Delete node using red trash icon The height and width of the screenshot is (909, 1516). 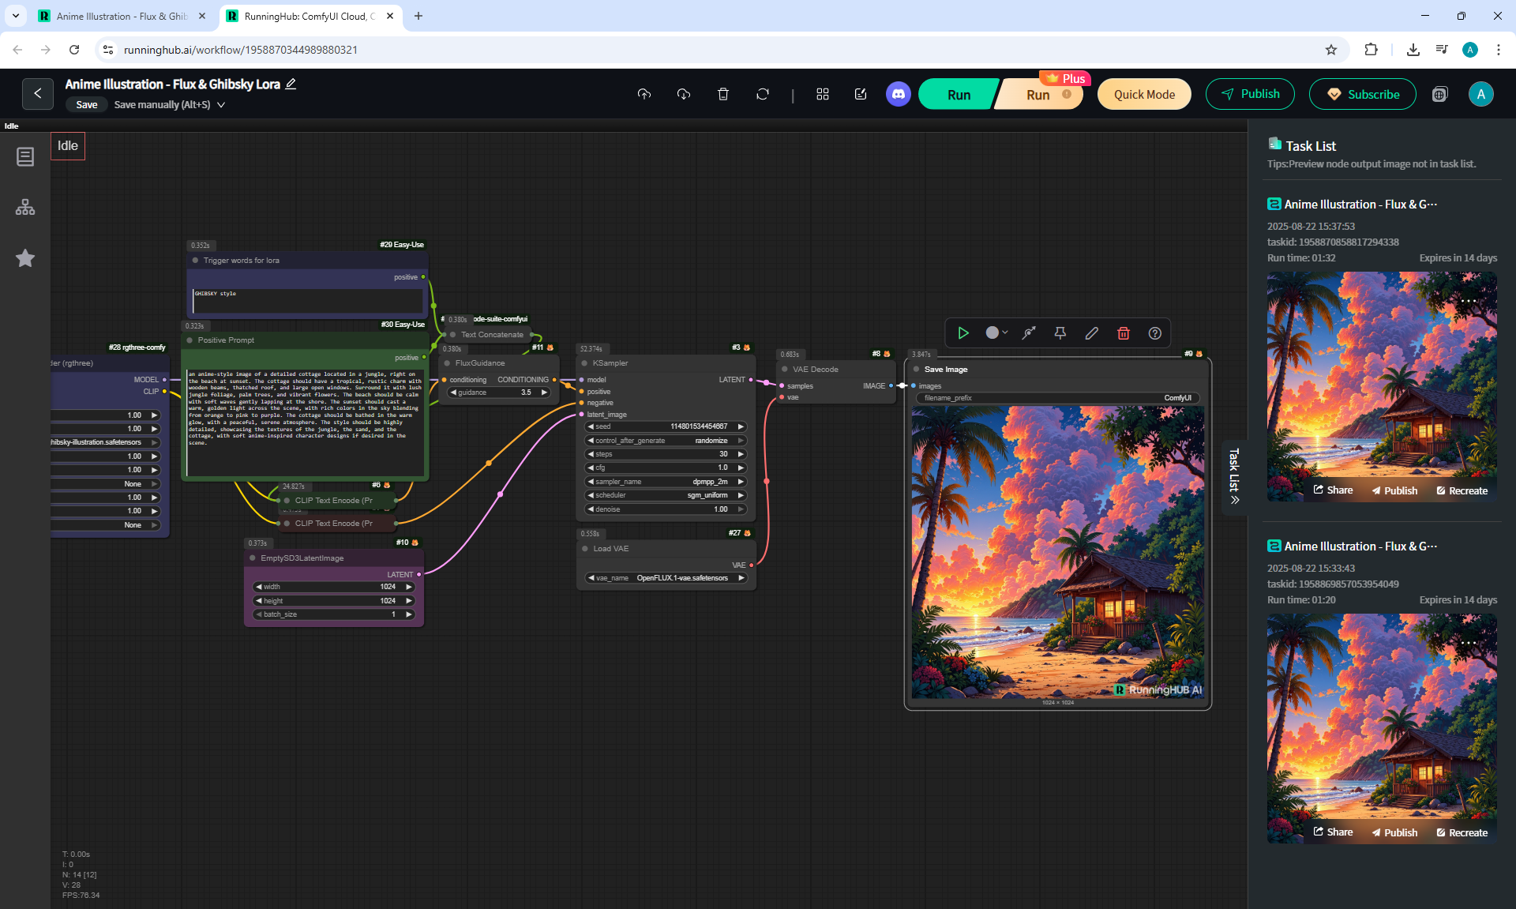(1123, 333)
